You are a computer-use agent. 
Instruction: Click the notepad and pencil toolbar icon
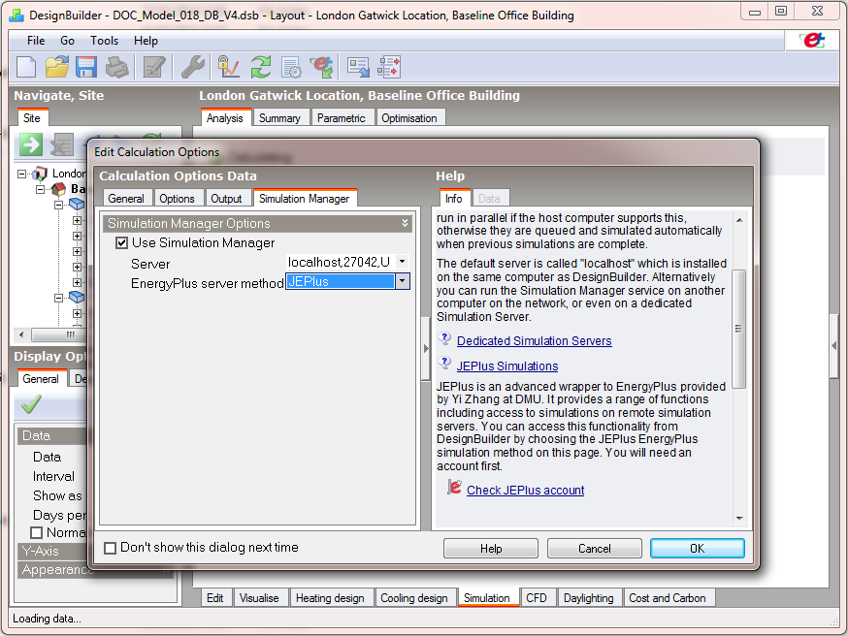pyautogui.click(x=153, y=67)
